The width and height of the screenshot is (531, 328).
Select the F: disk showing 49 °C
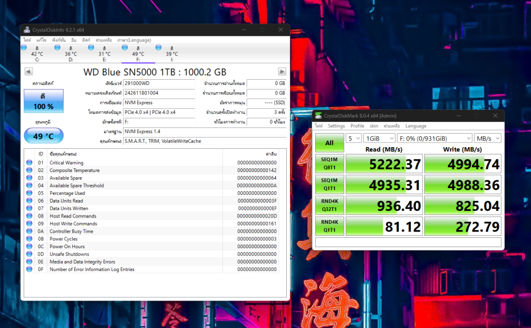click(138, 53)
